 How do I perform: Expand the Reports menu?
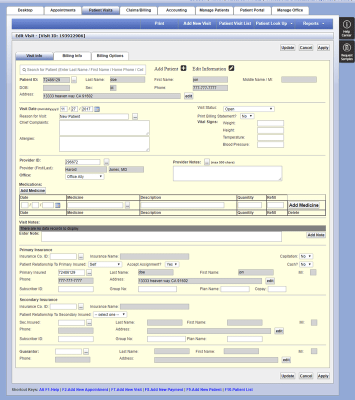point(313,23)
